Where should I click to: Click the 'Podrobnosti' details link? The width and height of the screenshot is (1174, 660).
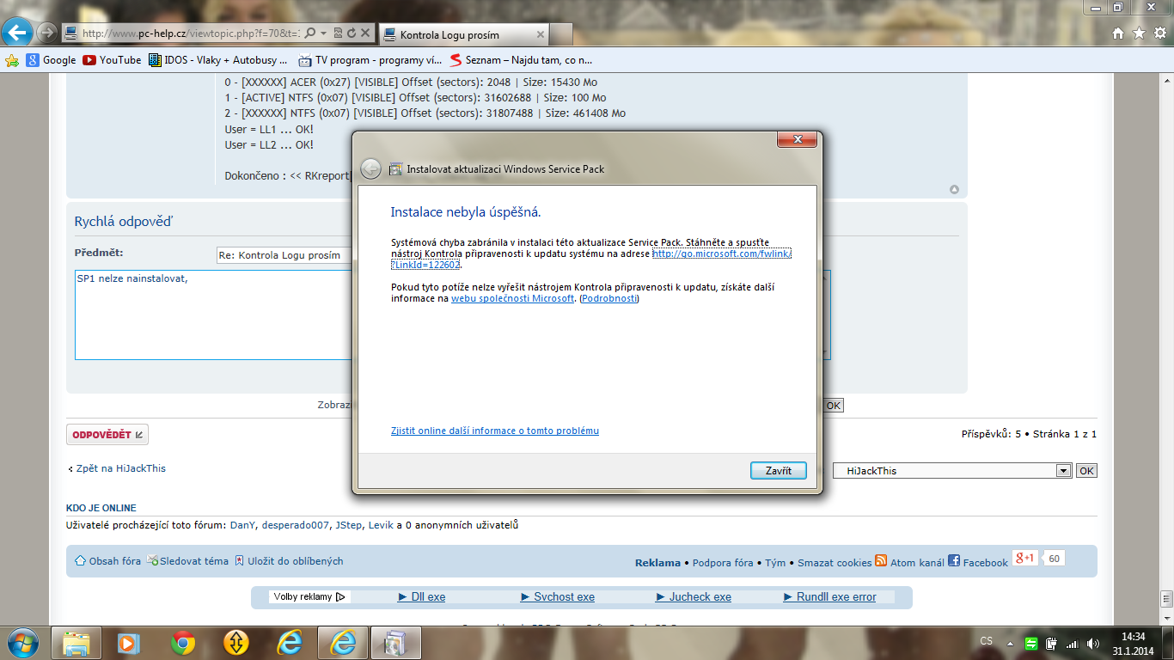(609, 298)
